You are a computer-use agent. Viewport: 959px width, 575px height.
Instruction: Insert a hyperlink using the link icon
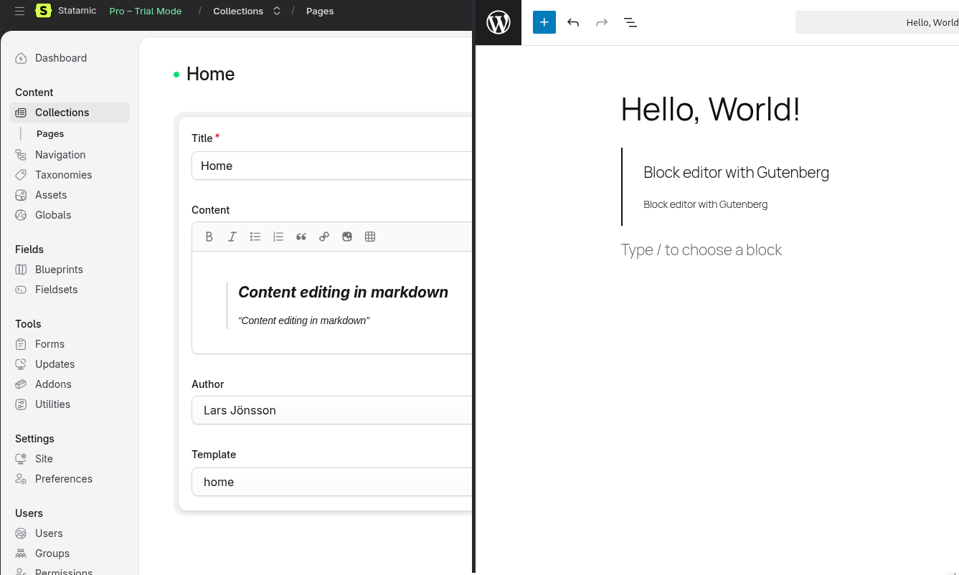(x=323, y=237)
